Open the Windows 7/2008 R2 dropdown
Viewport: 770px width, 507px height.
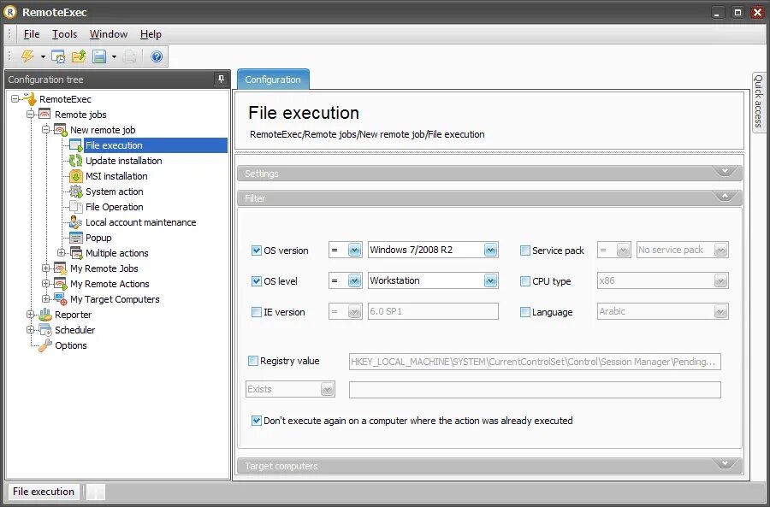coord(490,250)
